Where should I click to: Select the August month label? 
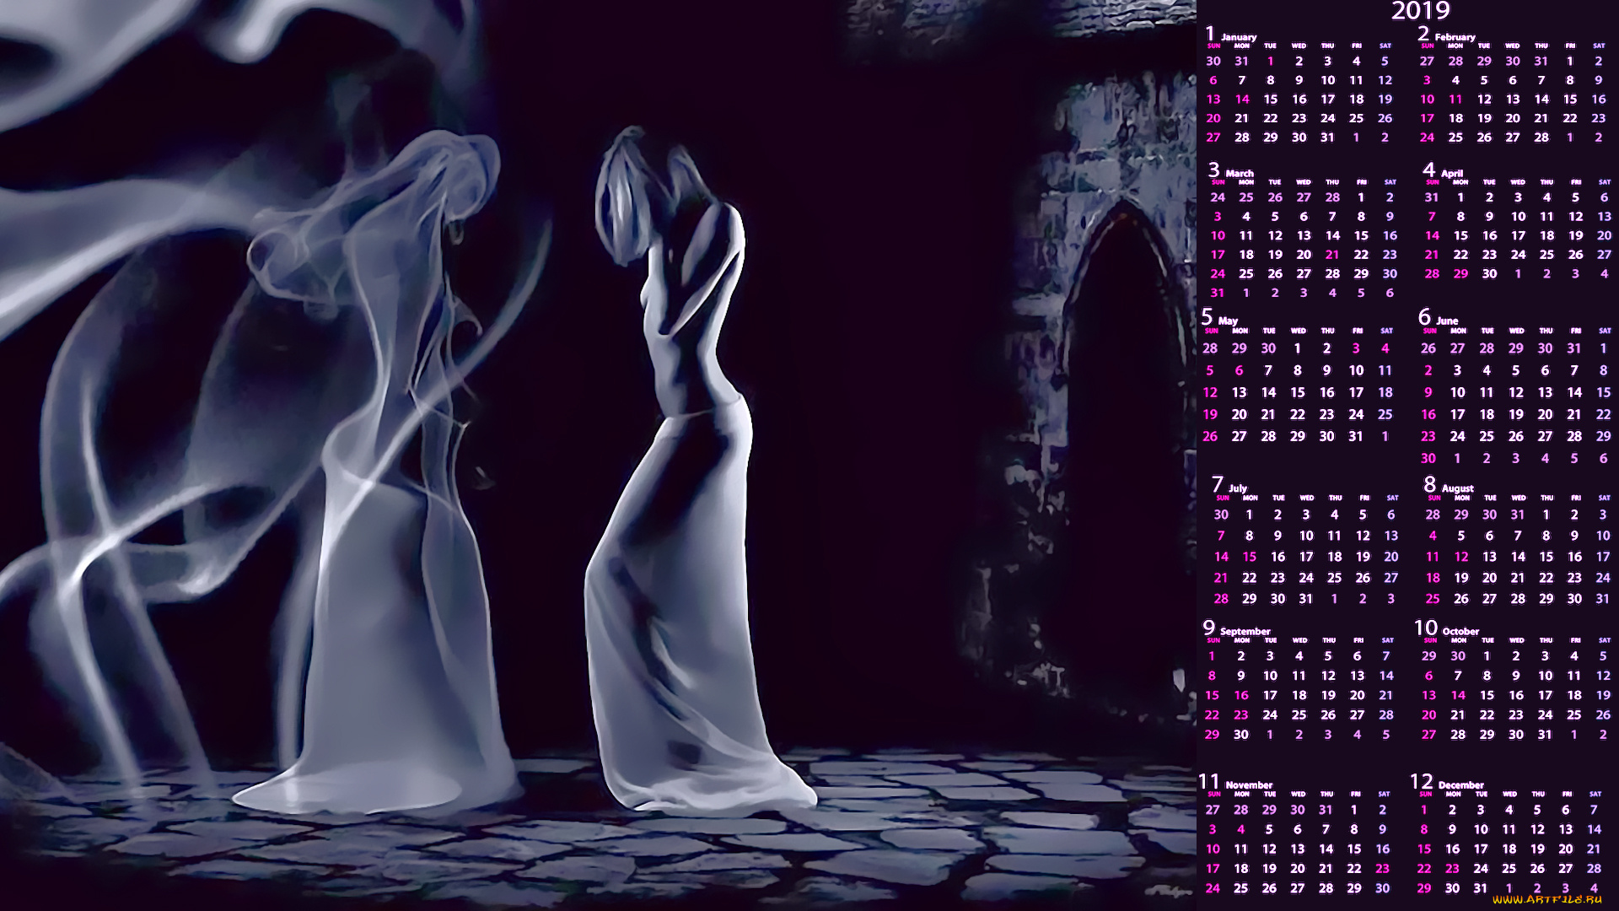pos(1457,488)
